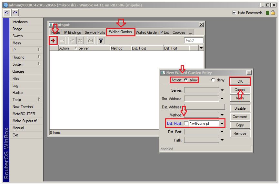Open the column selector dropdown in table header
This screenshot has width=279, height=184.
coord(201,48)
